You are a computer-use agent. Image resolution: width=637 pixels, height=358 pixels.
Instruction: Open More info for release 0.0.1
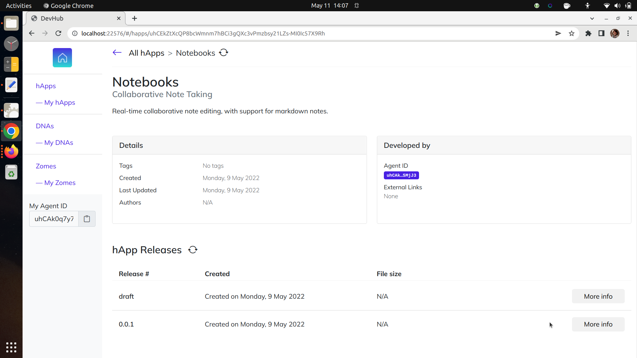(598, 324)
